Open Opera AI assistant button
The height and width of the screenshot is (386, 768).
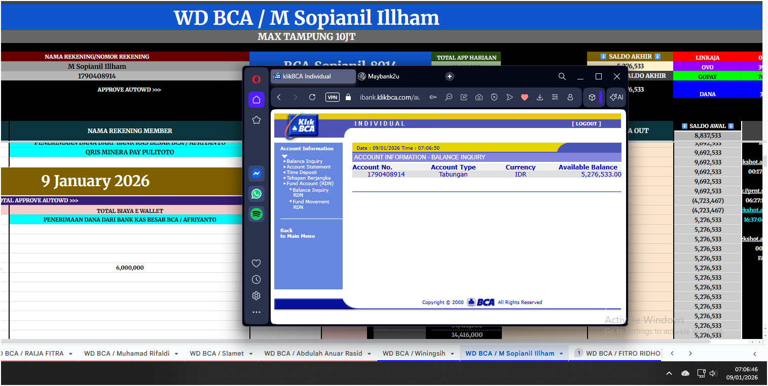[x=616, y=97]
